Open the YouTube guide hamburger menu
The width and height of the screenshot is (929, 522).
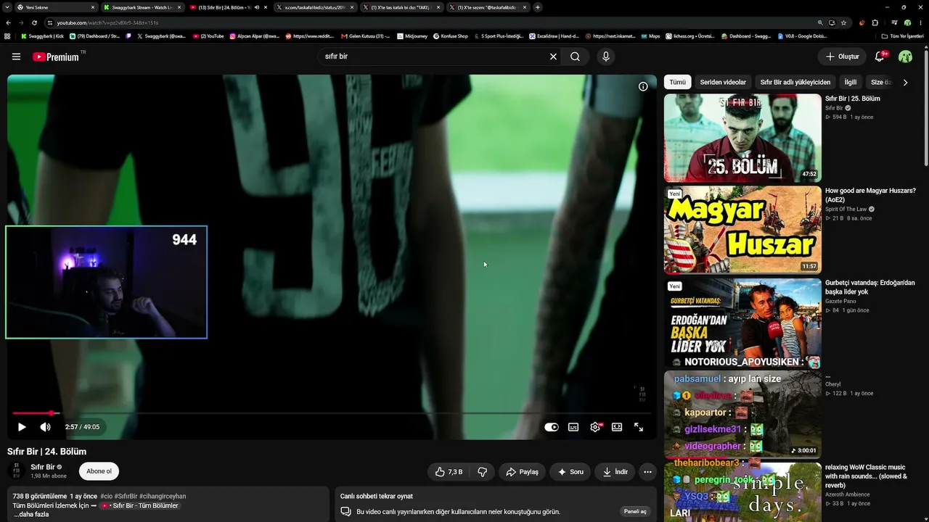click(16, 57)
